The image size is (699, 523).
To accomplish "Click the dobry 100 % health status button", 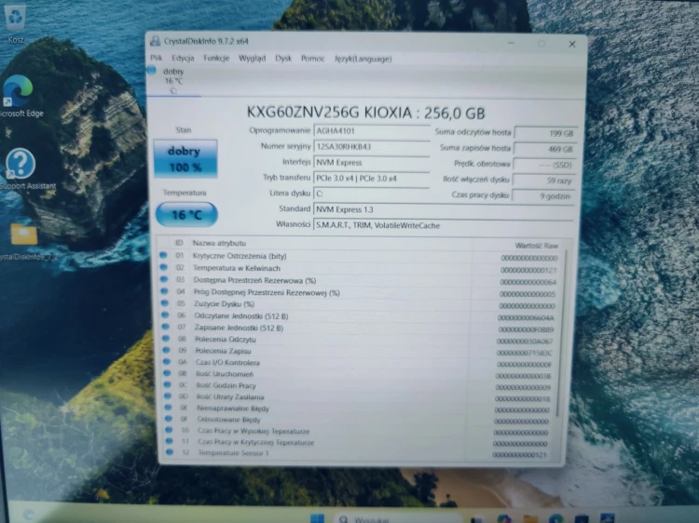I will 185,159.
